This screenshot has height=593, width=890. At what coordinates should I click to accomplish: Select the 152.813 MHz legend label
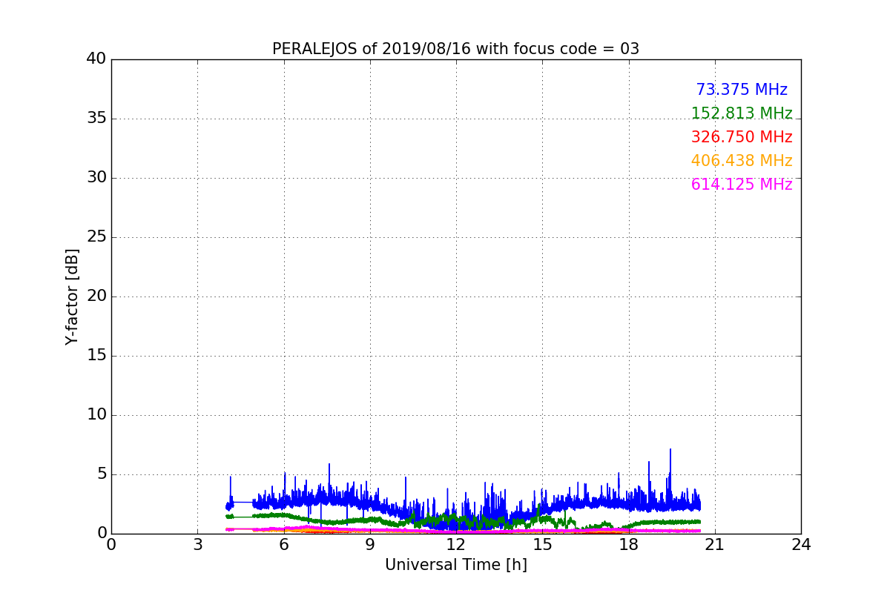pyautogui.click(x=742, y=113)
